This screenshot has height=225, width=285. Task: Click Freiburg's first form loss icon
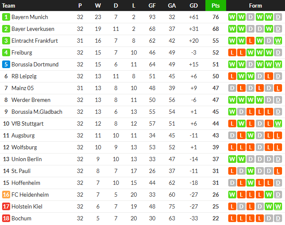(x=232, y=53)
